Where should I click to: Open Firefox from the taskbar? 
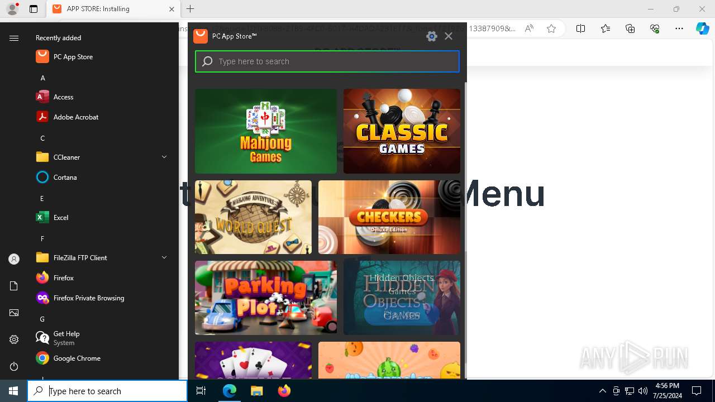click(284, 391)
